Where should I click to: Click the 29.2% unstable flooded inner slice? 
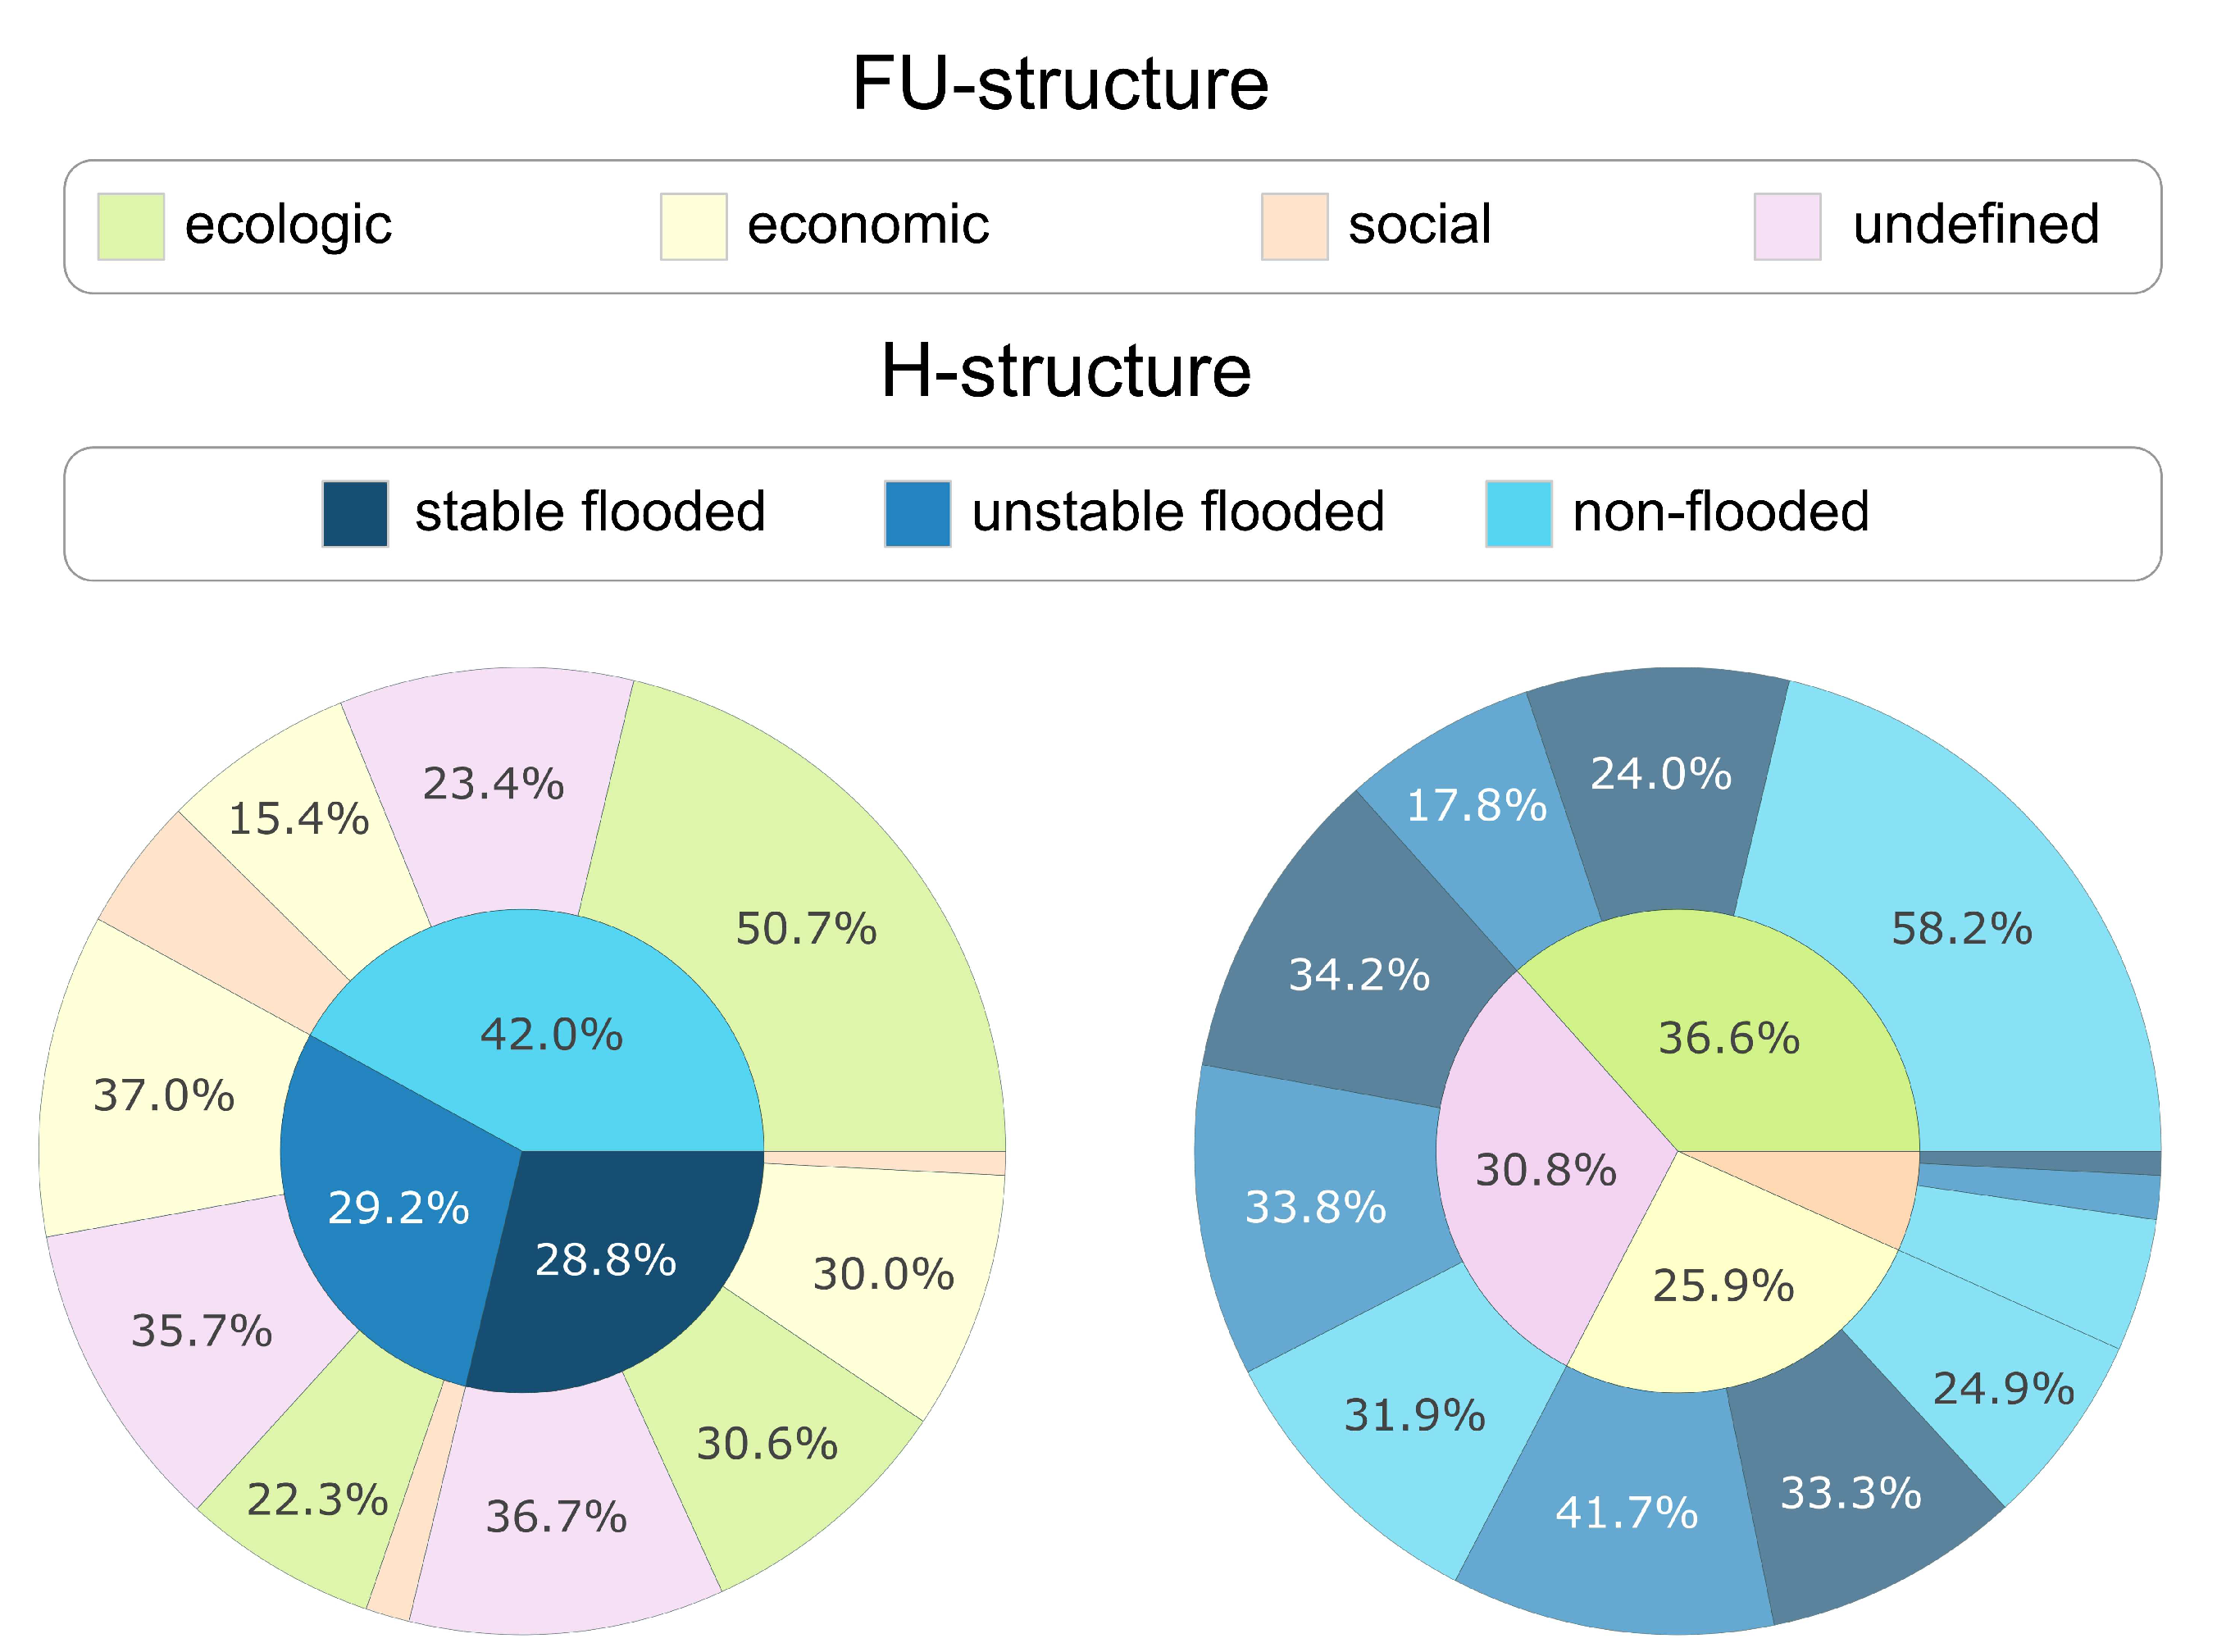[x=398, y=1209]
